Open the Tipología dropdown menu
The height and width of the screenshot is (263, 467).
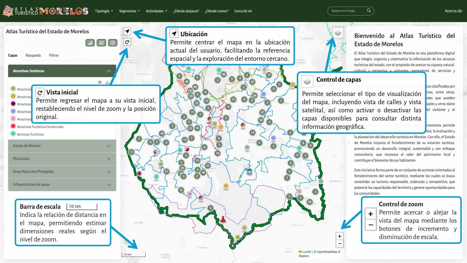pos(104,11)
